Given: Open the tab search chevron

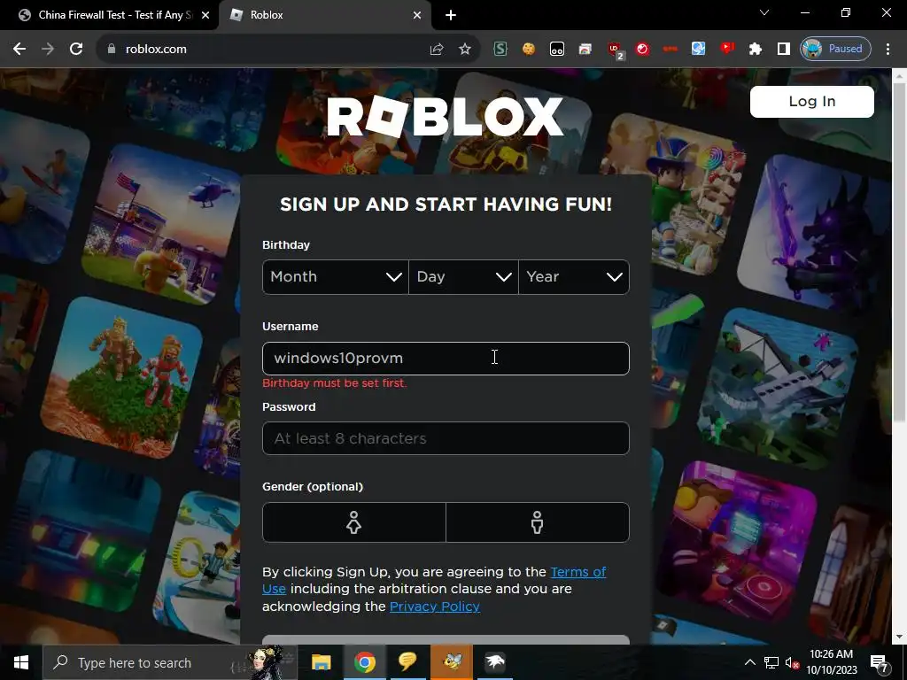Looking at the screenshot, I should 764,12.
